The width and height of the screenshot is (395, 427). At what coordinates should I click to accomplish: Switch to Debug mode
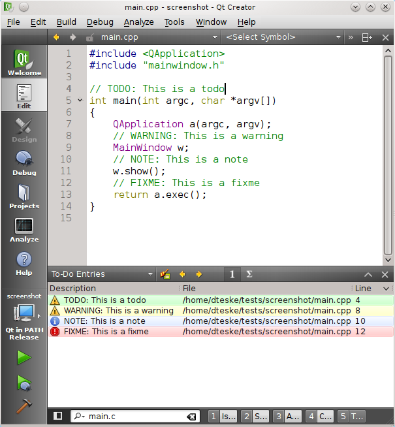point(24,163)
